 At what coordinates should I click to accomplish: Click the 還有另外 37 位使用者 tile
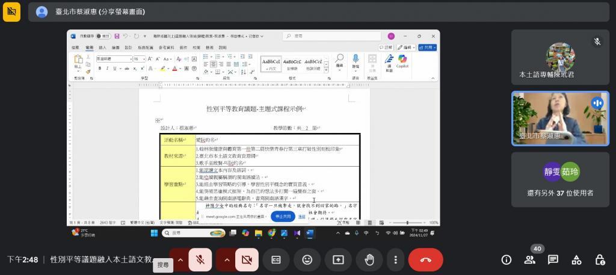coord(559,180)
